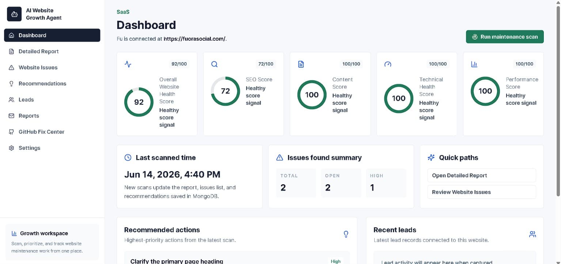Click the High priority badge
This screenshot has height=264, width=561.
[336, 261]
